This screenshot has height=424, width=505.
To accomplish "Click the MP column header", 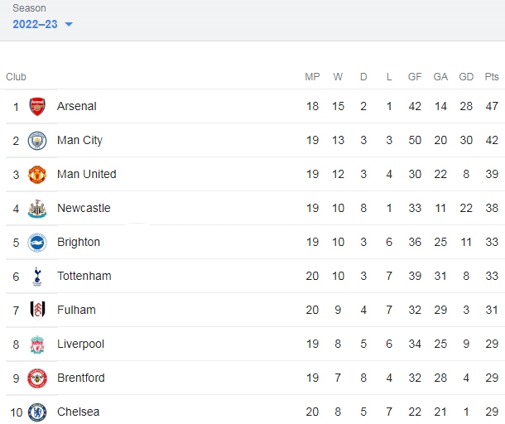I will [312, 77].
